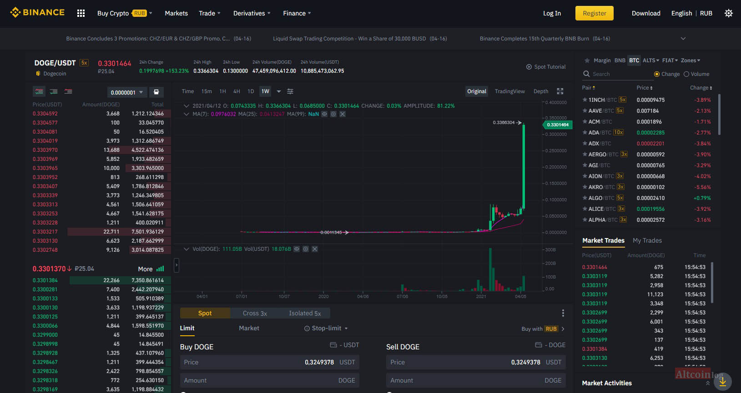This screenshot has width=741, height=393.
Task: Click the order book layout icon
Action: 156,92
